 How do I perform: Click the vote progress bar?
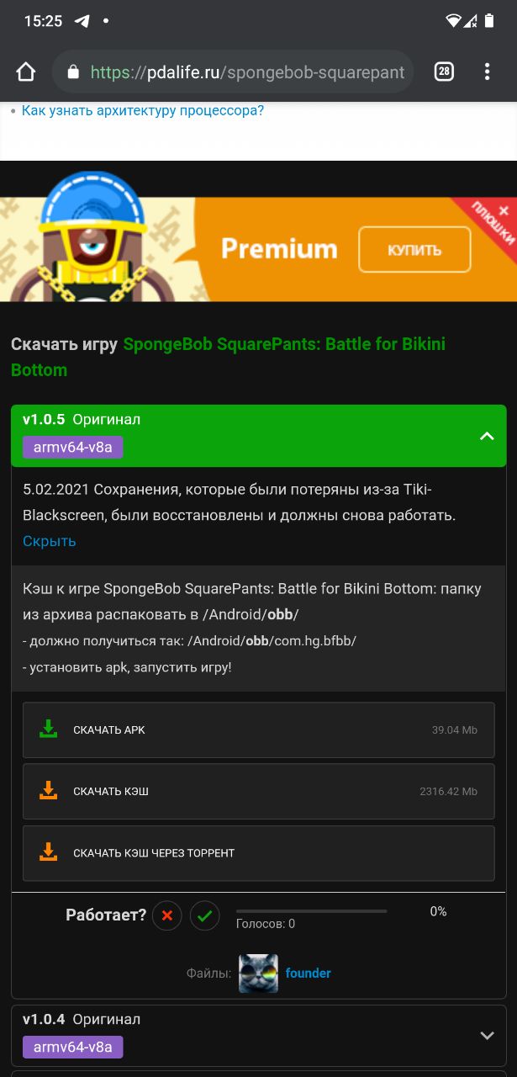312,911
